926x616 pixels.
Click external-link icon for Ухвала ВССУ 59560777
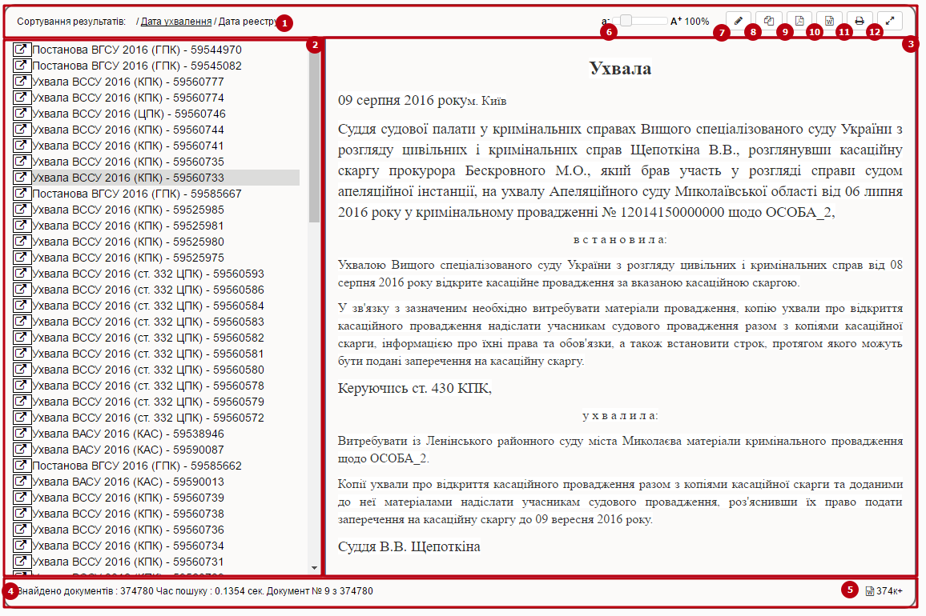click(22, 82)
